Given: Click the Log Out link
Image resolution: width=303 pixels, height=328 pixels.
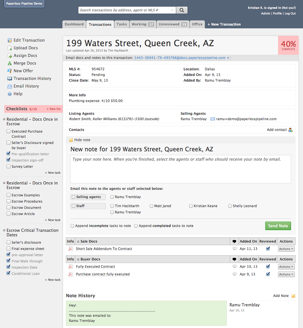Looking at the screenshot, I should click(290, 13).
